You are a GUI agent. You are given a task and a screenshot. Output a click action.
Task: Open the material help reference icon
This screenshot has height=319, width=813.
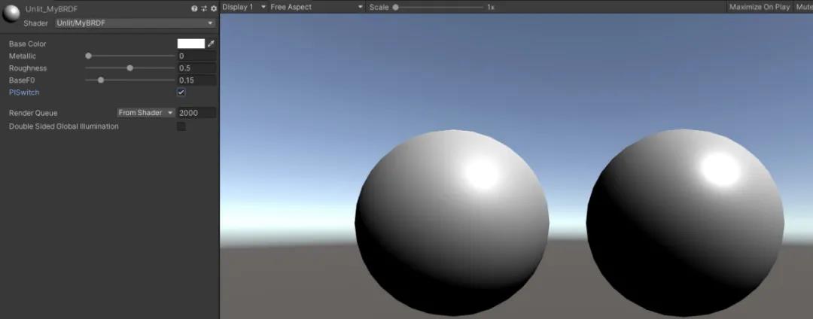194,9
